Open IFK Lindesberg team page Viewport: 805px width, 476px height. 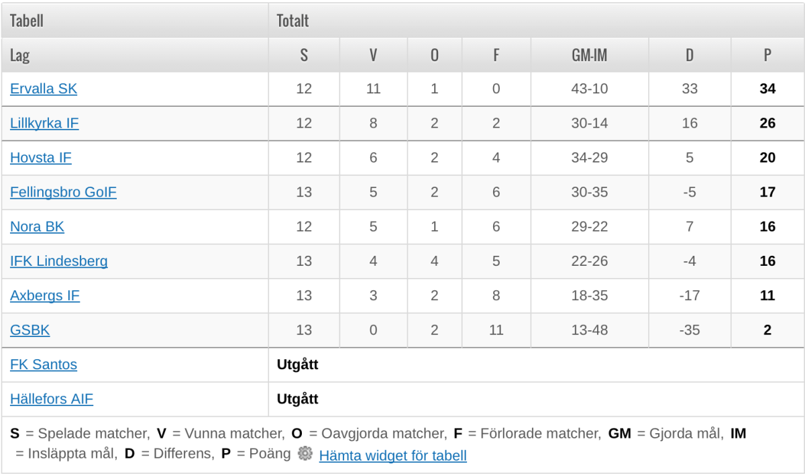pos(59,261)
